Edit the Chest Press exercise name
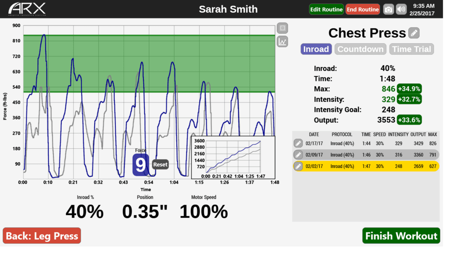Screen dimensions: 449x259 coord(414,33)
